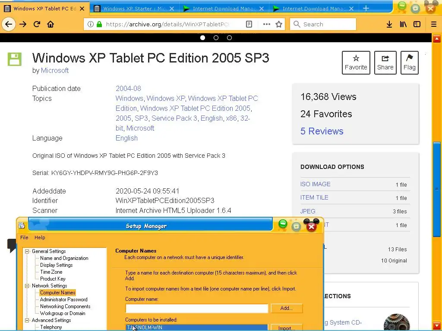The width and height of the screenshot is (442, 331).
Task: Minimize Setup Manager with green button
Action: point(283,224)
